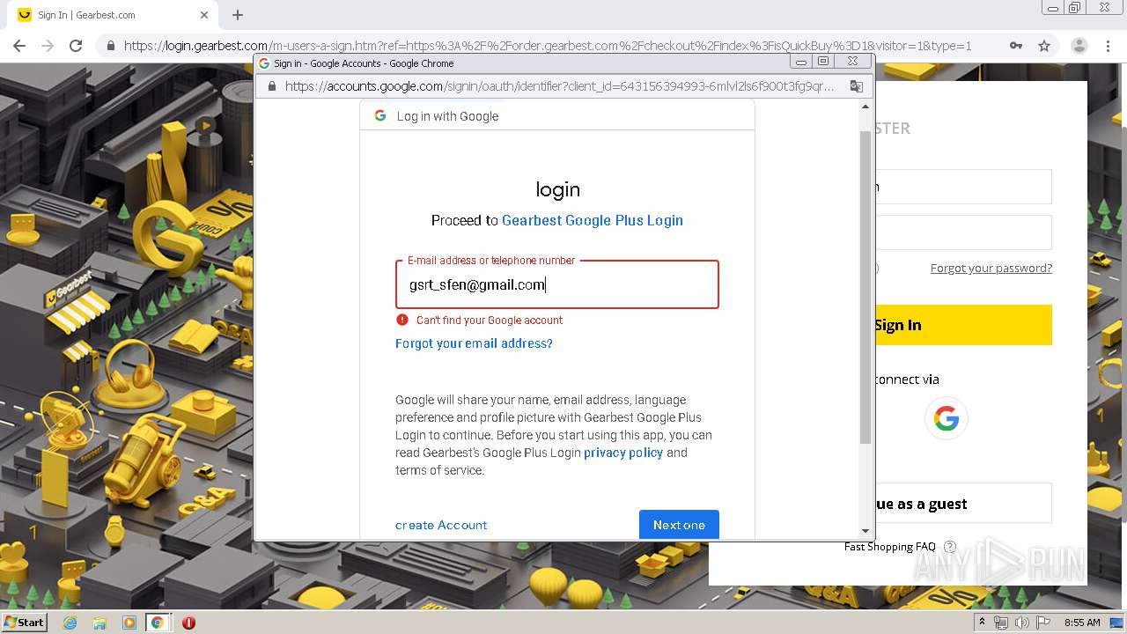
Task: Open Chrome's three-dot menu
Action: tap(1108, 46)
